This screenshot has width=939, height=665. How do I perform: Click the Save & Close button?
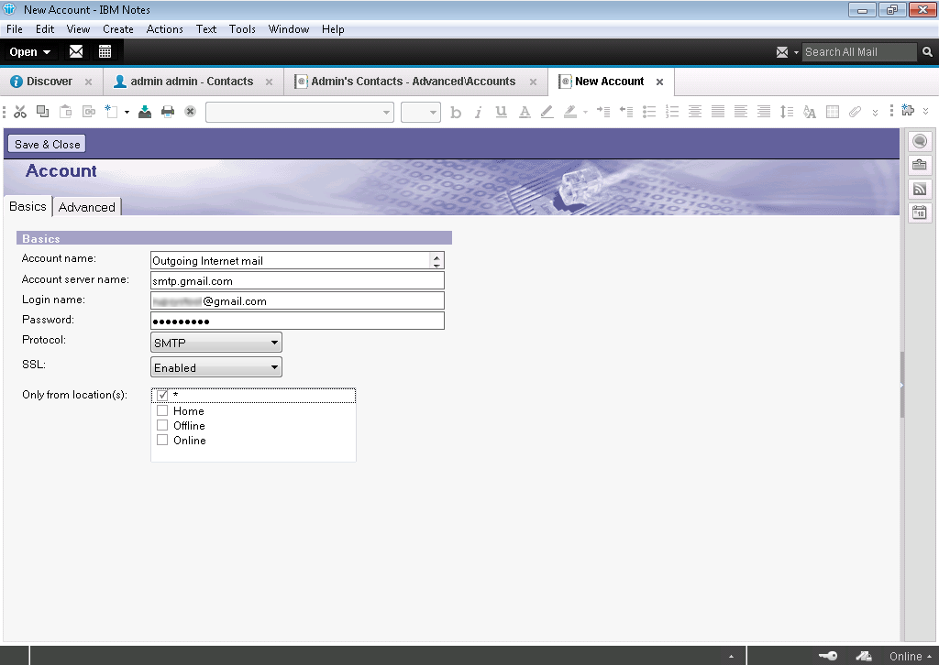48,144
